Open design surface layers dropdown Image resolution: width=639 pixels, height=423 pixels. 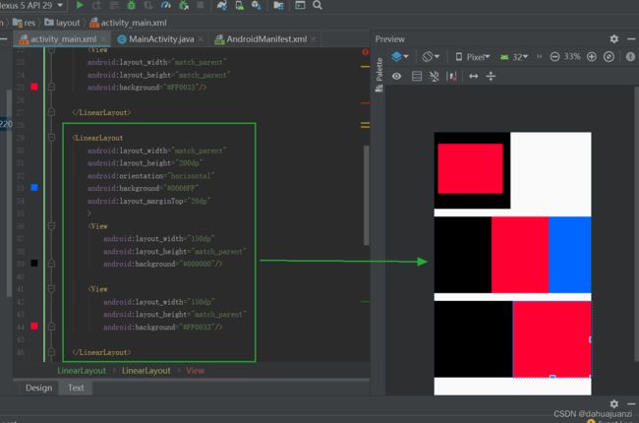pyautogui.click(x=400, y=57)
